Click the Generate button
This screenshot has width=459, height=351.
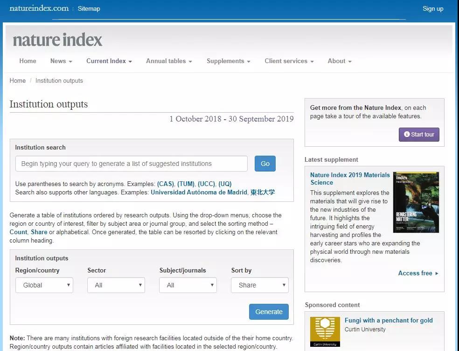click(269, 312)
